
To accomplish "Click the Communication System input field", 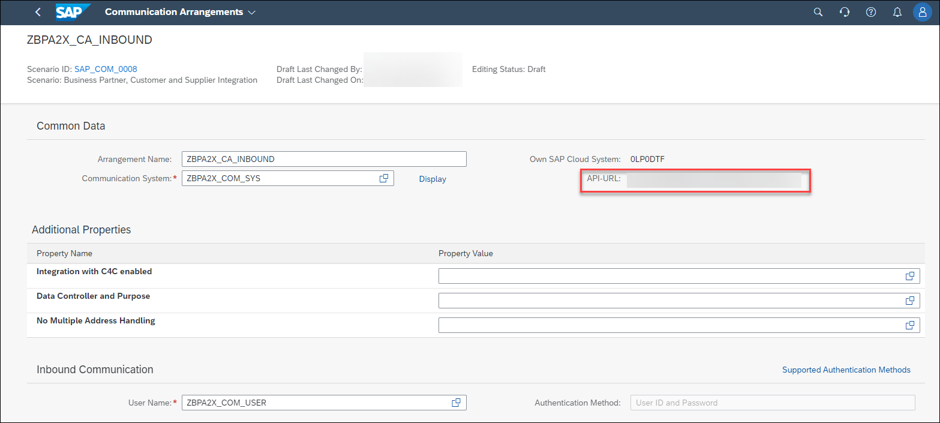I will [288, 178].
